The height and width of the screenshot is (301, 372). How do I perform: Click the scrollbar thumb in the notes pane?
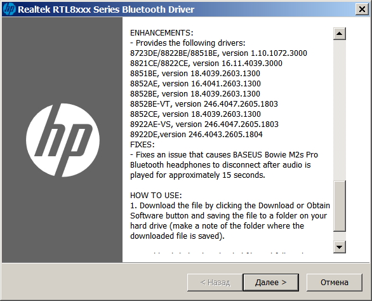point(339,206)
